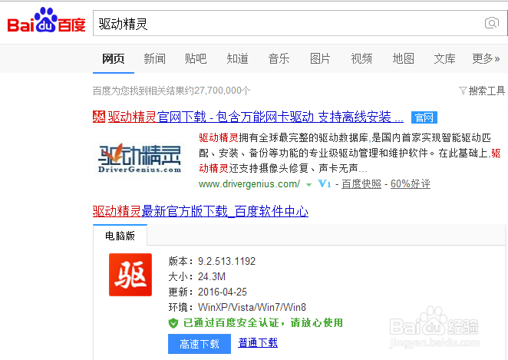Click update date 2016-04-25
Screen dimensions: 508x360
[223, 292]
